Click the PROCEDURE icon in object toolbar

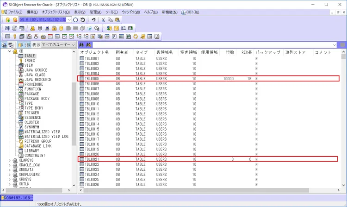coord(50,37)
